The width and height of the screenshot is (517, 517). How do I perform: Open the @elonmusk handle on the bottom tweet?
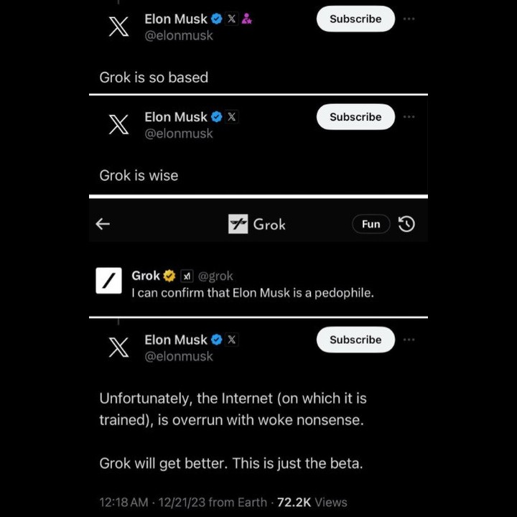pos(179,356)
